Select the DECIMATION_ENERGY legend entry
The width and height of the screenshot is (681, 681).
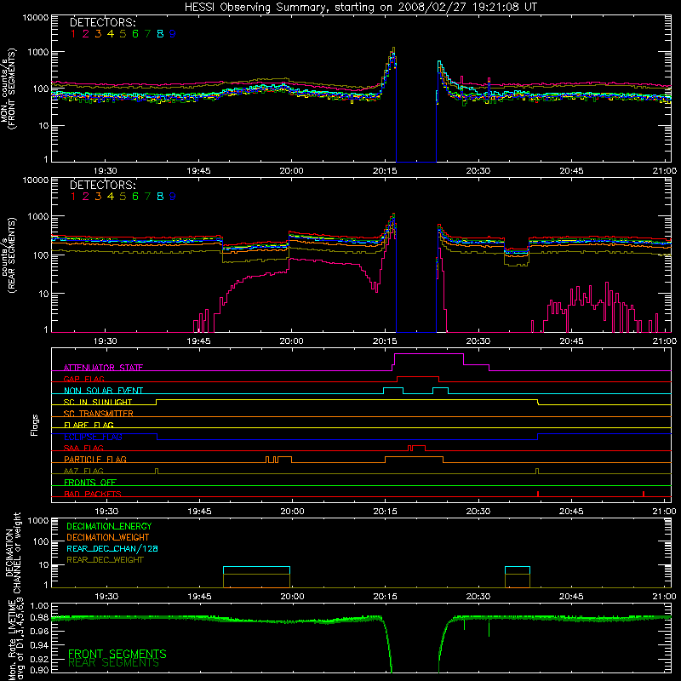(x=109, y=526)
